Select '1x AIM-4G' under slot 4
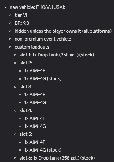 [35, 126]
